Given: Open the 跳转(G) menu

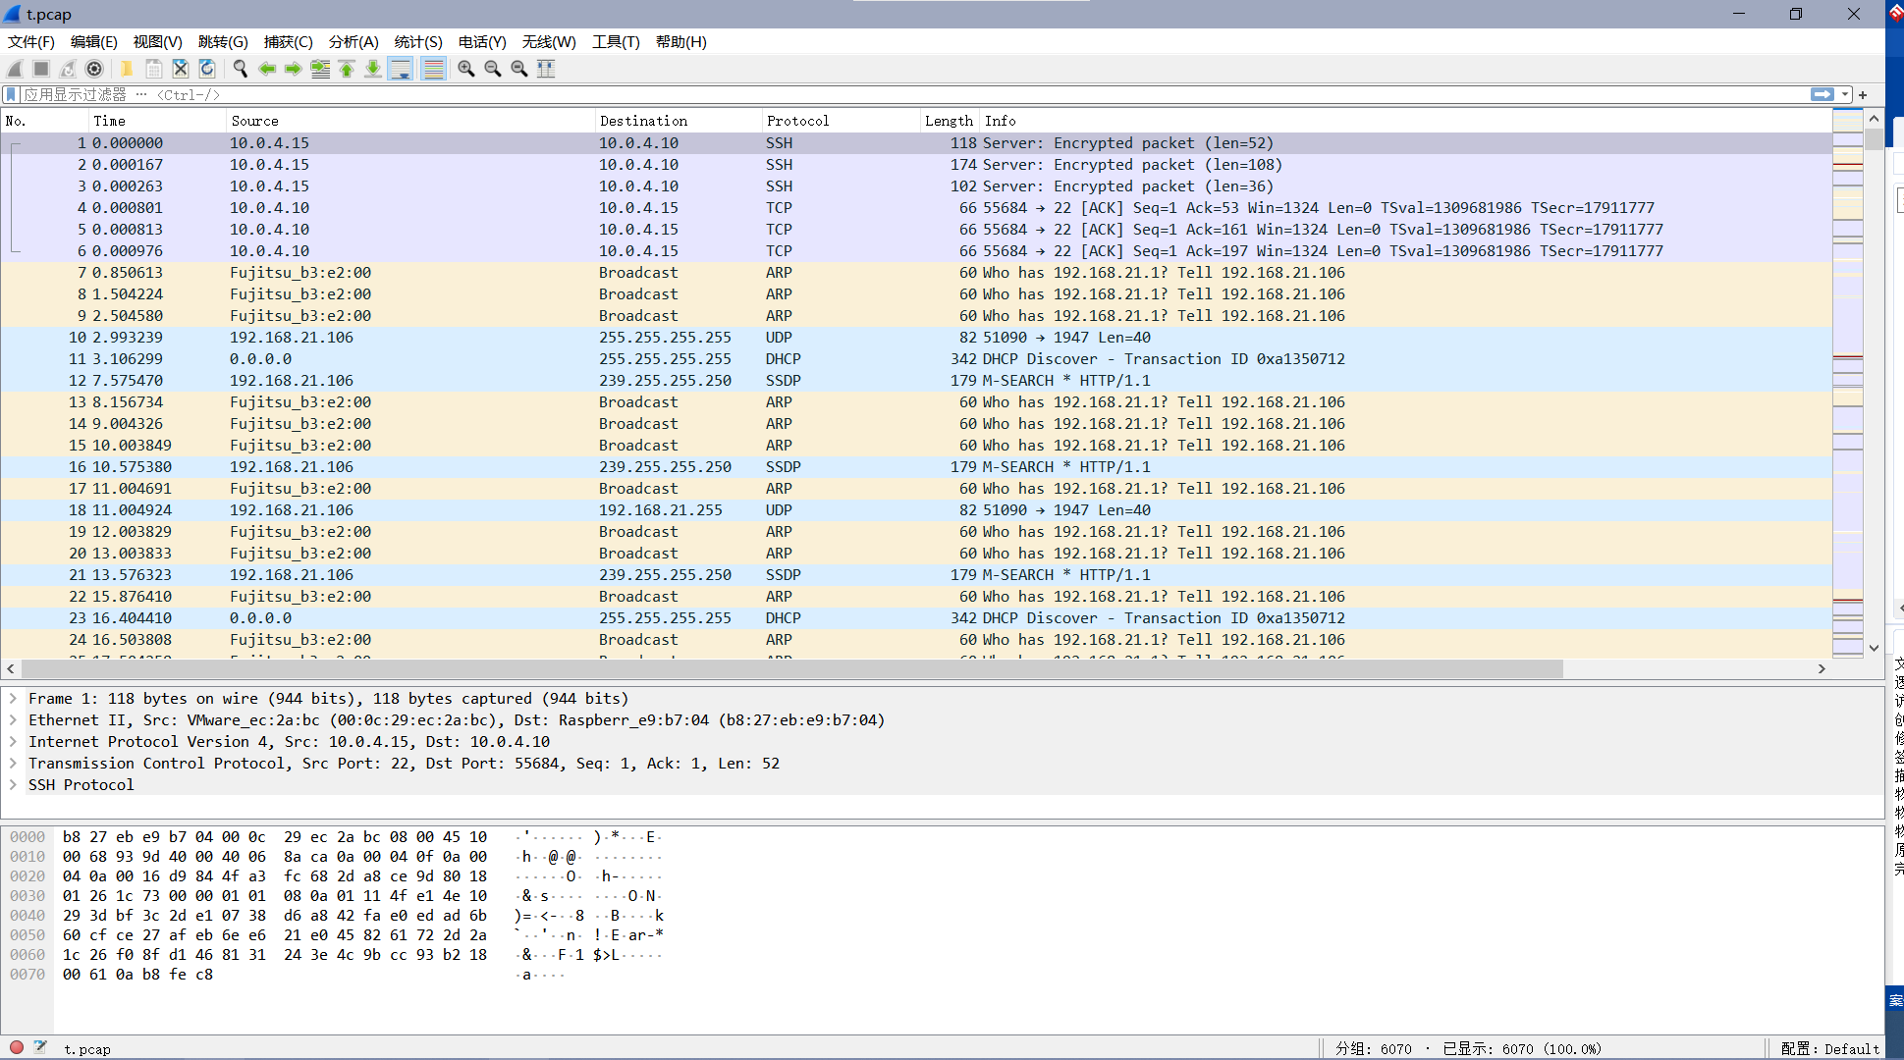Looking at the screenshot, I should (223, 41).
